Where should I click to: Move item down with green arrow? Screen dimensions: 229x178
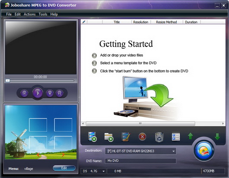pyautogui.click(x=217, y=137)
